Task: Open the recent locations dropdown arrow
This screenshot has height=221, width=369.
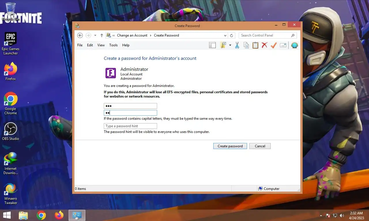Action: [95, 35]
